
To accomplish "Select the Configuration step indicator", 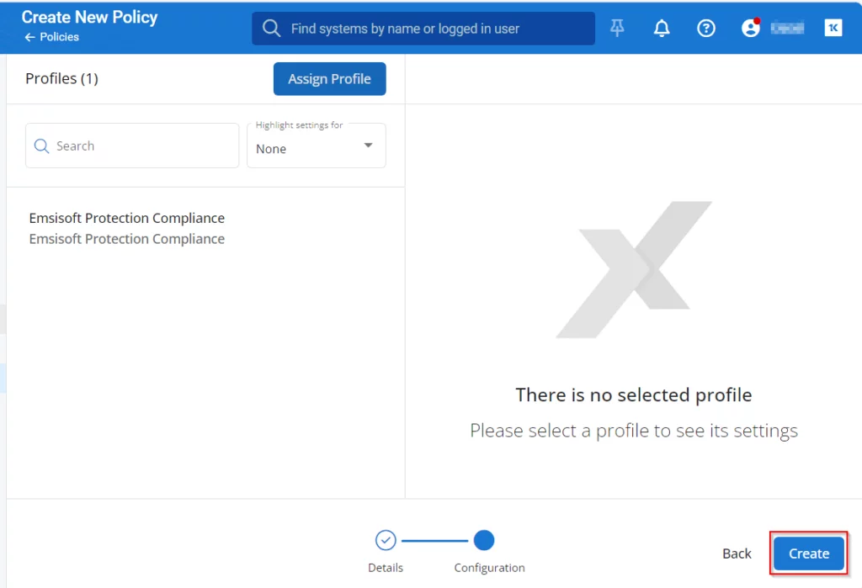I will coord(484,540).
